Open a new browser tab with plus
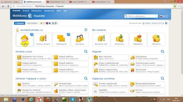The width and height of the screenshot is (183, 102). point(116,2)
